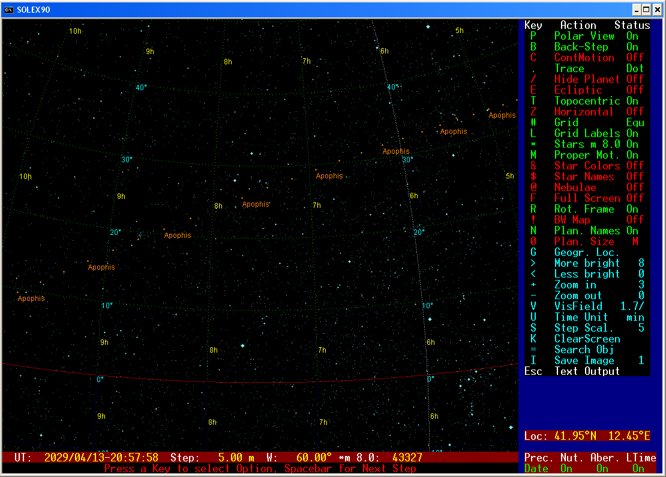Click the Apophis label nearest 5h top
666x477 pixels.
[502, 115]
